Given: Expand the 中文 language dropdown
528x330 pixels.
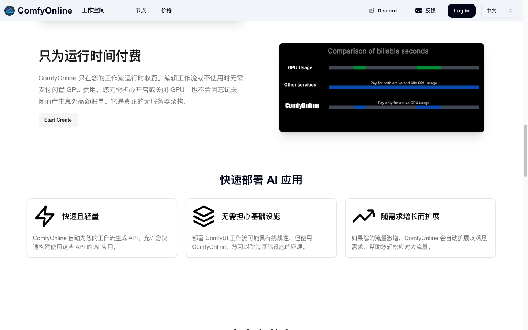Looking at the screenshot, I should [499, 11].
